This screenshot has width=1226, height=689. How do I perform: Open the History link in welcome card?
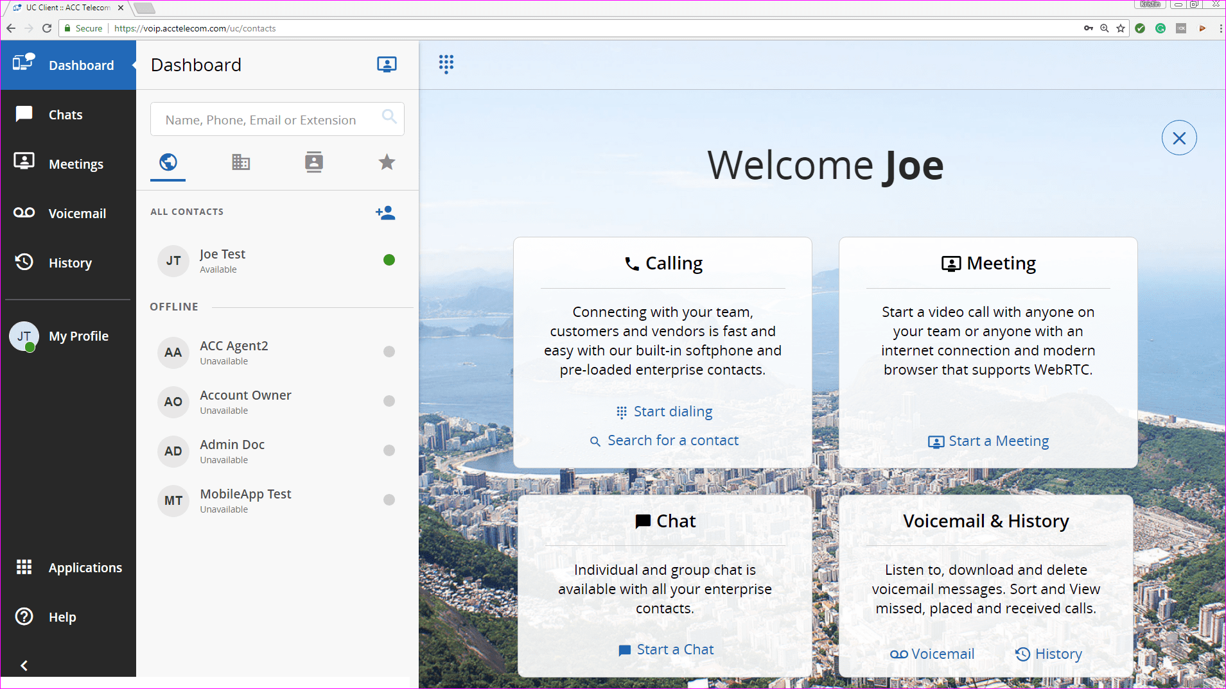[1049, 654]
